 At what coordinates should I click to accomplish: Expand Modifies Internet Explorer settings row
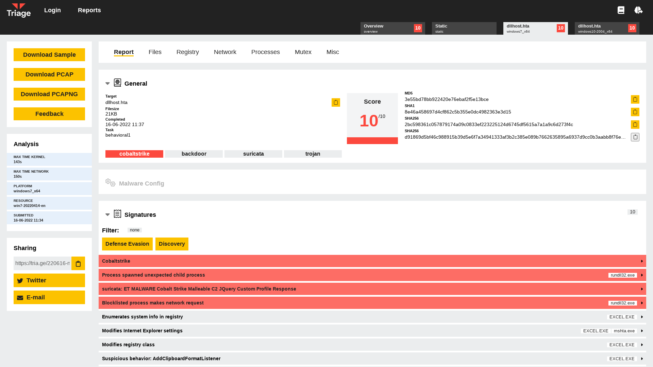click(x=372, y=331)
